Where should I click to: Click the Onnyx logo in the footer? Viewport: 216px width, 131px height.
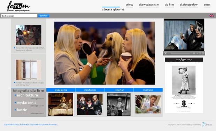coord(207,124)
